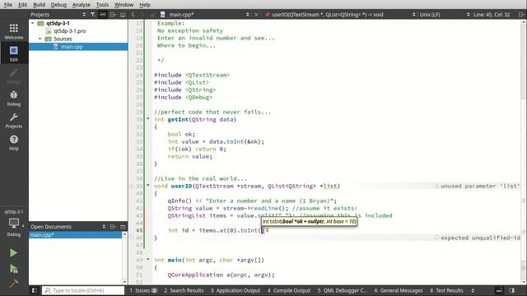
Task: Toggle left sidebar visibility
Action: (35, 290)
